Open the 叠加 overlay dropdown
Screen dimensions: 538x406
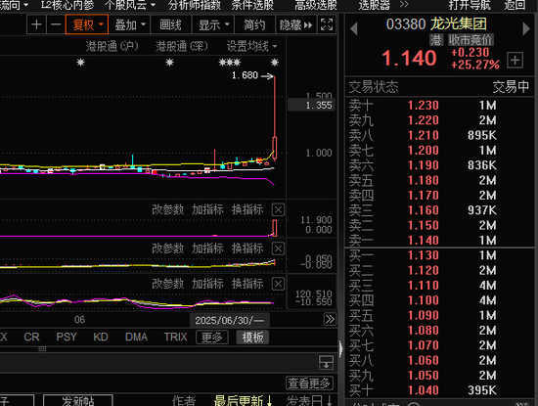(130, 24)
